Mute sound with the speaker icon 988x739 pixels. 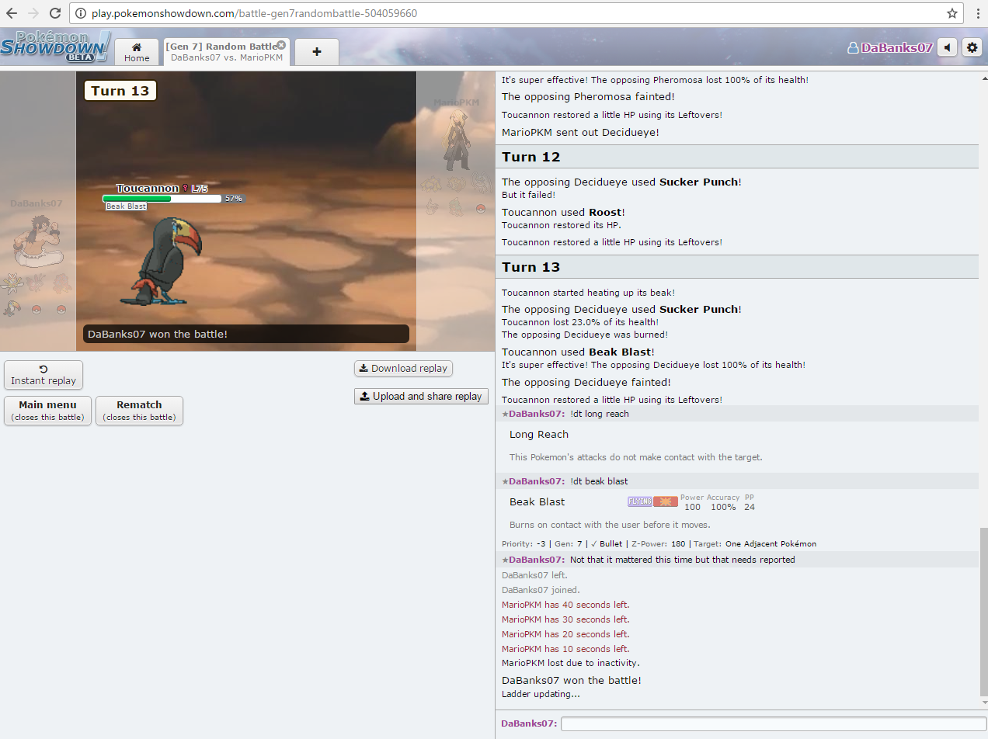[948, 47]
